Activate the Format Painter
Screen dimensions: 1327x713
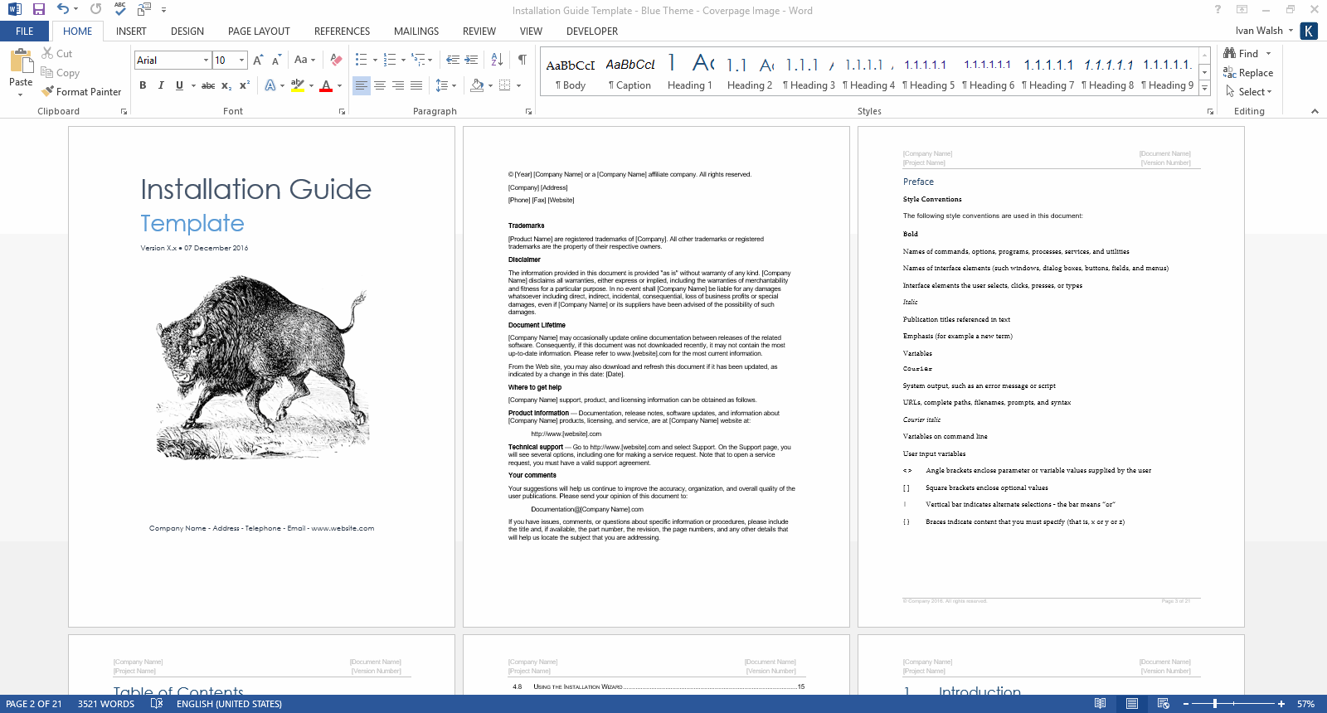pyautogui.click(x=82, y=92)
